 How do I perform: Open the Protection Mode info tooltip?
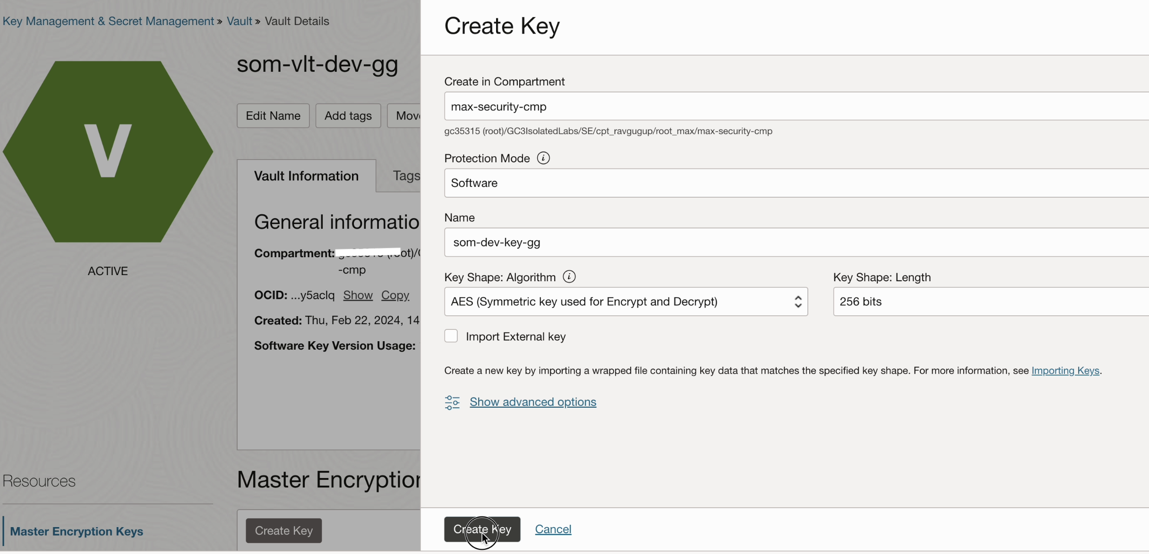click(x=543, y=158)
